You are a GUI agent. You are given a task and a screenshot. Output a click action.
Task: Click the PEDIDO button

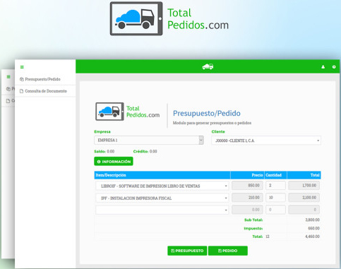[228, 251]
